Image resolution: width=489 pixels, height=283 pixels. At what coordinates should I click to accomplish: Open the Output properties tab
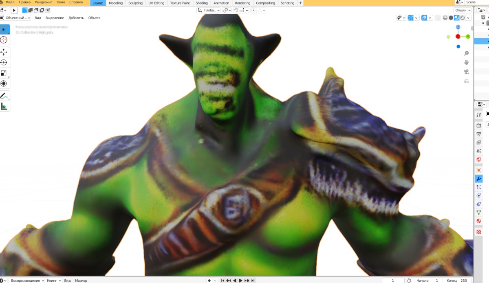tap(479, 134)
